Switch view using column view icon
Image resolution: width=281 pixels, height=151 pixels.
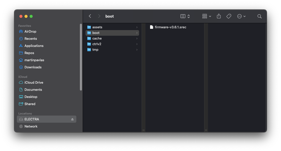183,16
